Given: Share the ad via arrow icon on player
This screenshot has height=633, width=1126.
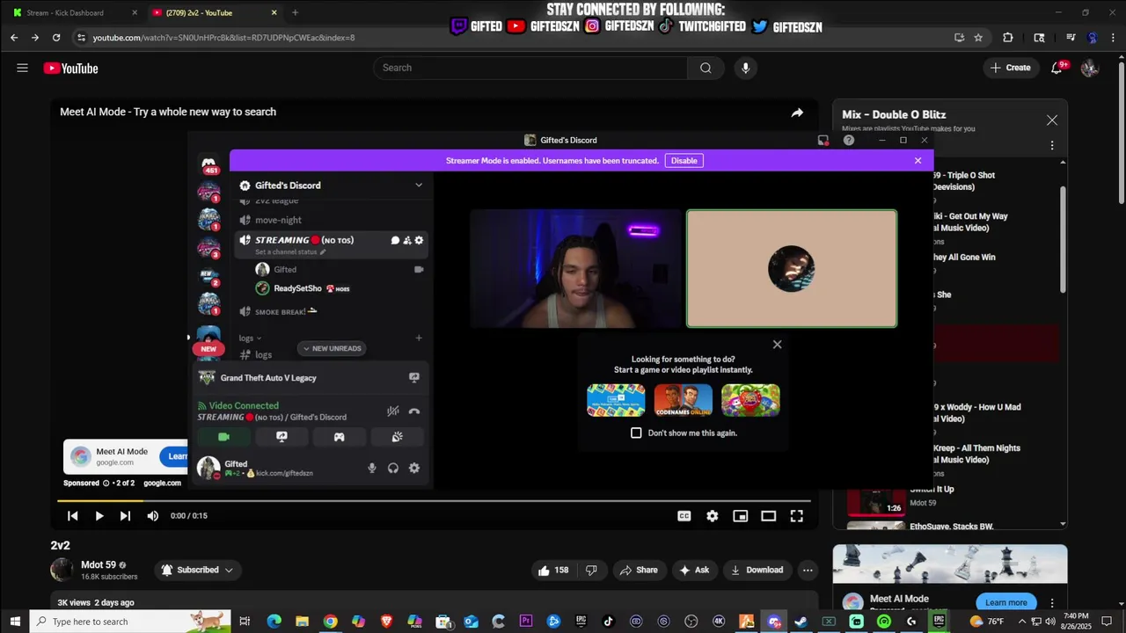Looking at the screenshot, I should (796, 113).
